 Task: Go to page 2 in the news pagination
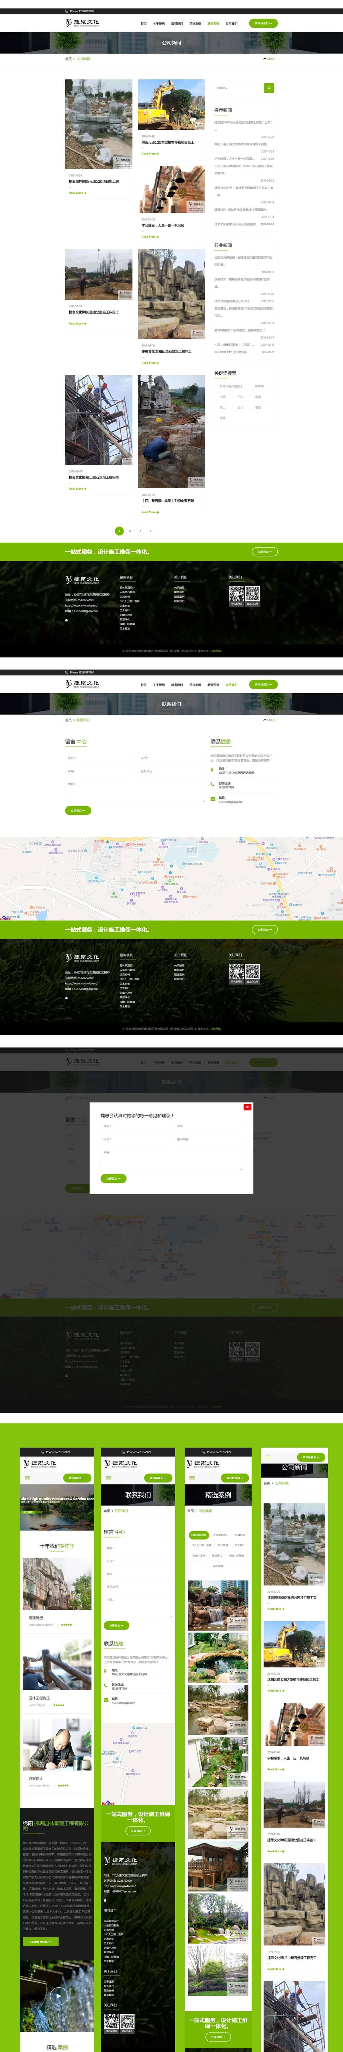[130, 531]
